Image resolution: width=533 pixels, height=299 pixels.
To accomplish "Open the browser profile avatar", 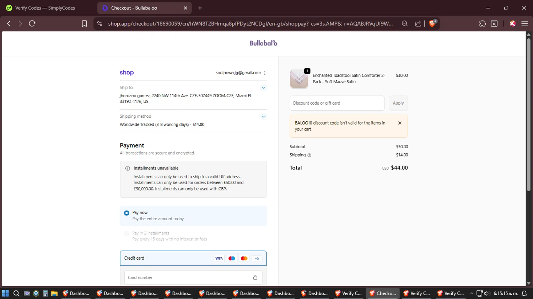I will coord(512,23).
